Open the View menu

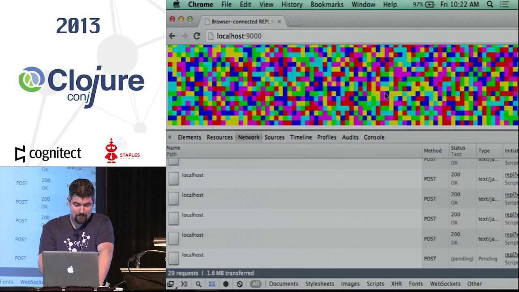pos(266,4)
